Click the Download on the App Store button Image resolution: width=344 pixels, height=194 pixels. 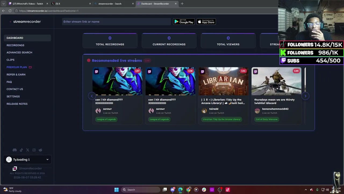(206, 22)
